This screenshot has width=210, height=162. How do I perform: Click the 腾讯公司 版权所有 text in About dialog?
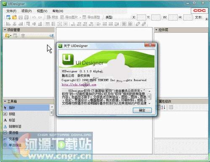76,76
